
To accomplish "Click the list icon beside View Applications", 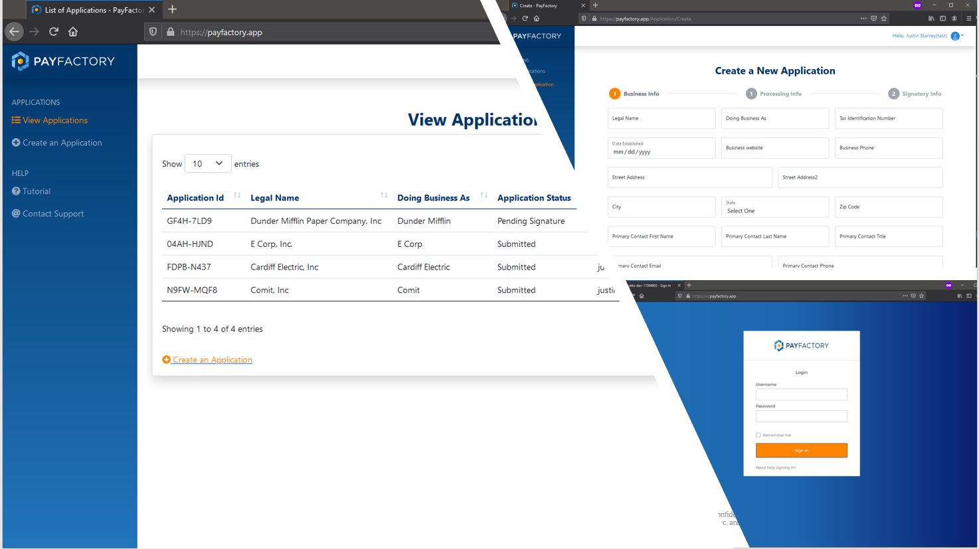I will (x=16, y=120).
